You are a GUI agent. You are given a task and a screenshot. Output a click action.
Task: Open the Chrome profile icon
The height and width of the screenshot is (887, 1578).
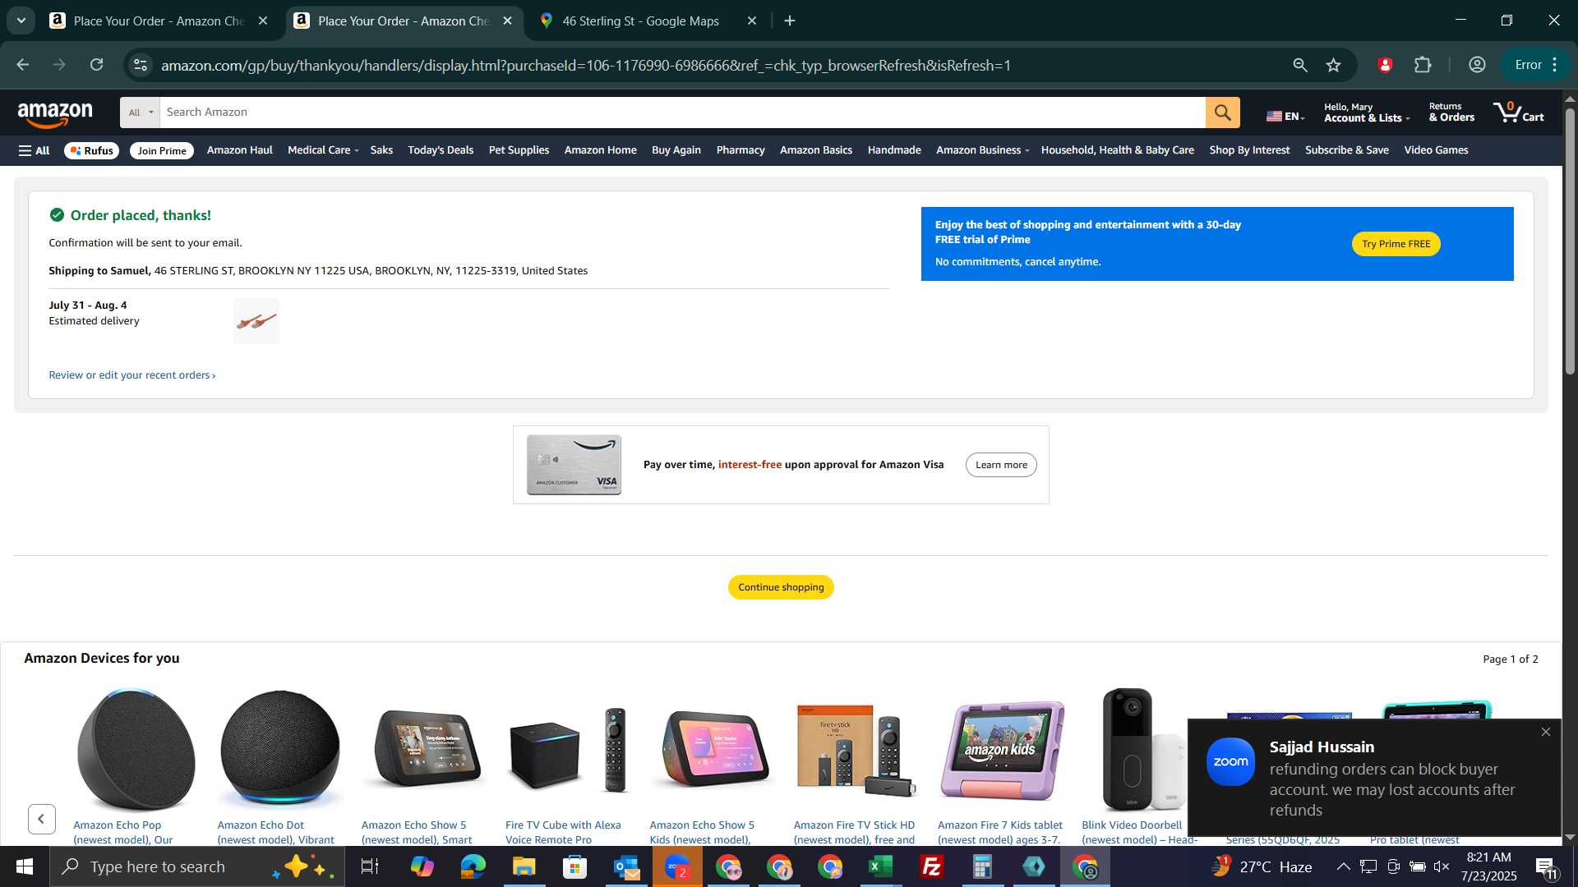pos(1477,65)
